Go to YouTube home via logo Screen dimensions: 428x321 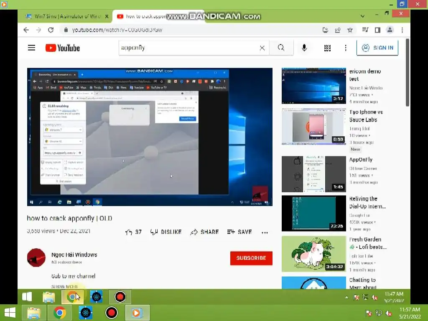[x=63, y=48]
